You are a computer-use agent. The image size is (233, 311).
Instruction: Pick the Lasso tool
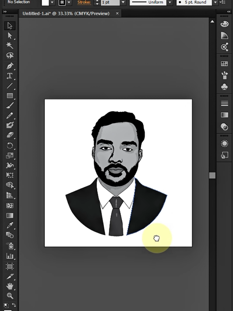coord(10,55)
